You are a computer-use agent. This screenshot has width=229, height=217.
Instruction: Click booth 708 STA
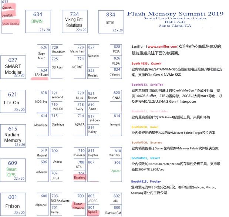[80, 165]
